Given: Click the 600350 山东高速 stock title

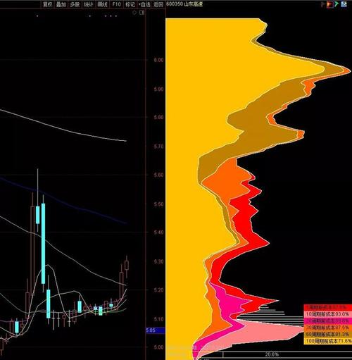Looking at the screenshot, I should [x=184, y=4].
